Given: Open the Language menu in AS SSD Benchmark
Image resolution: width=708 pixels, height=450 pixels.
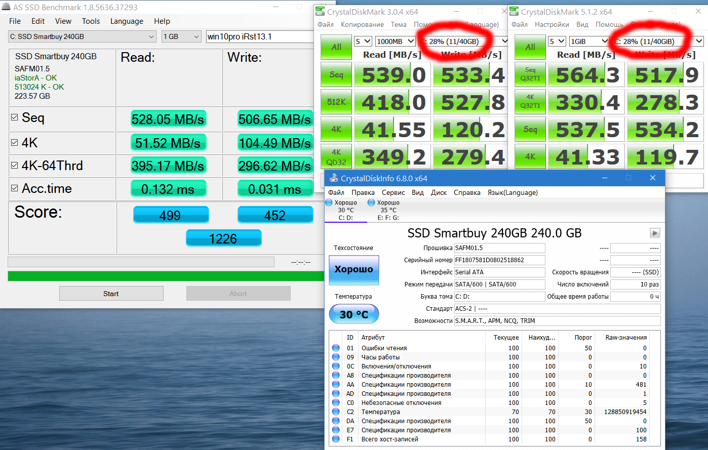Looking at the screenshot, I should (127, 21).
